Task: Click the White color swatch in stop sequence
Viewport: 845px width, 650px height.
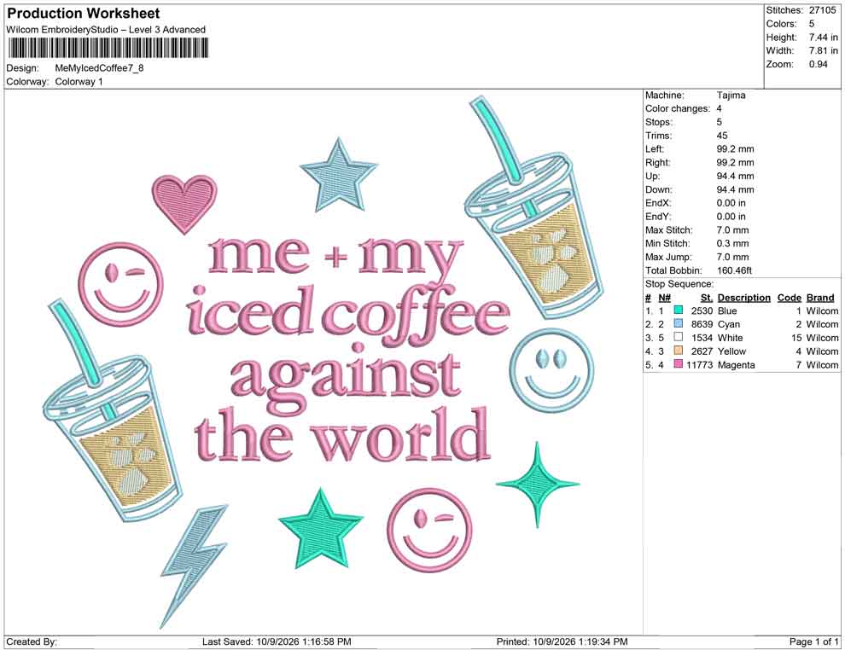Action: click(x=679, y=337)
